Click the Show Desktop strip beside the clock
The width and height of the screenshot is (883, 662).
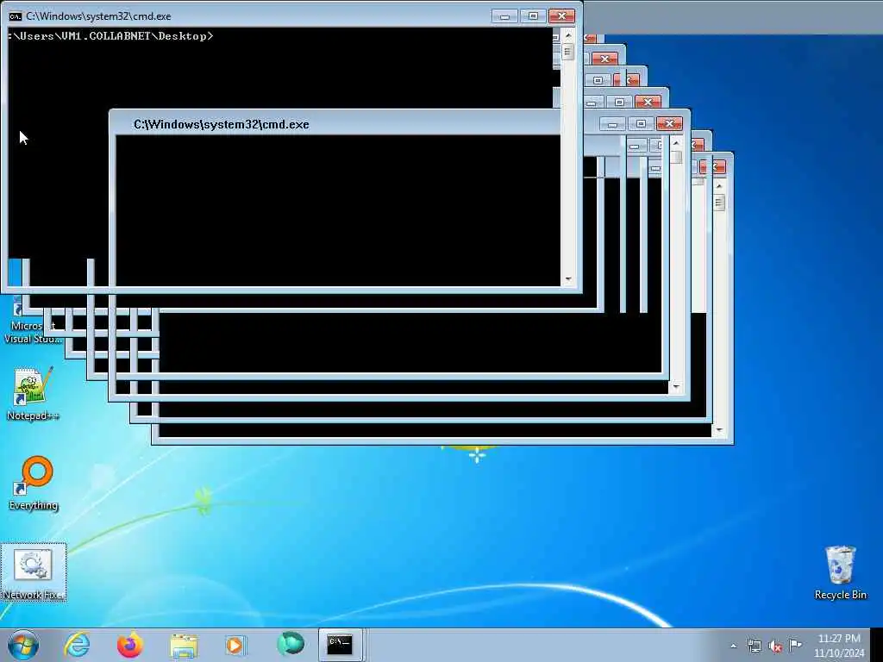(877, 645)
